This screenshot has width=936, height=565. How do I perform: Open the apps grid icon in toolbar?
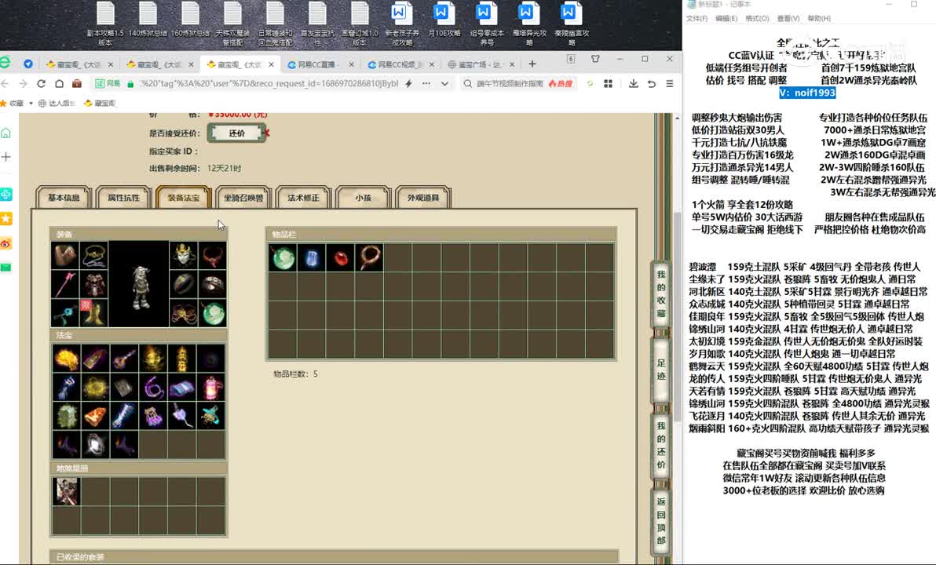[x=608, y=83]
